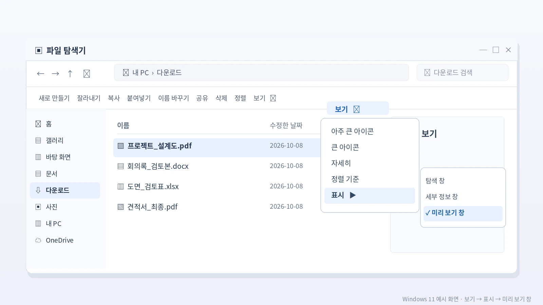
Task: Go up one folder level
Action: click(70, 74)
